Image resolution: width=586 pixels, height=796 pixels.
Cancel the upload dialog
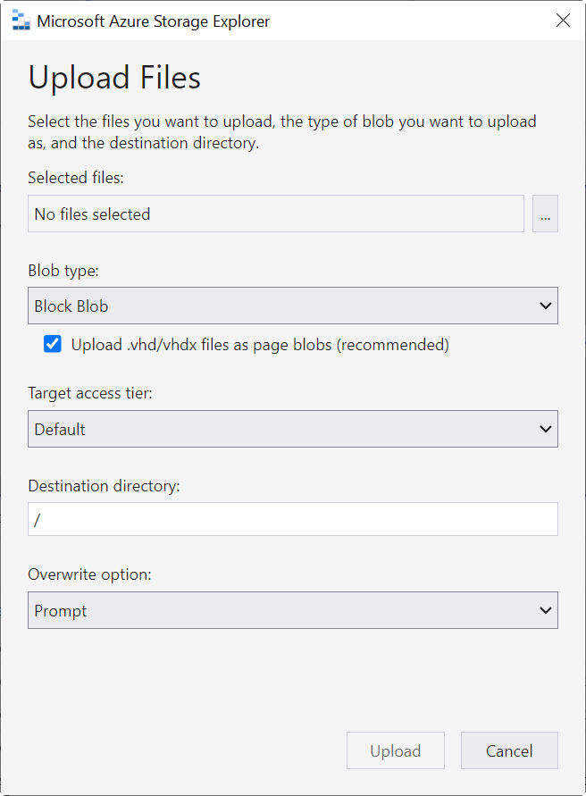click(509, 751)
